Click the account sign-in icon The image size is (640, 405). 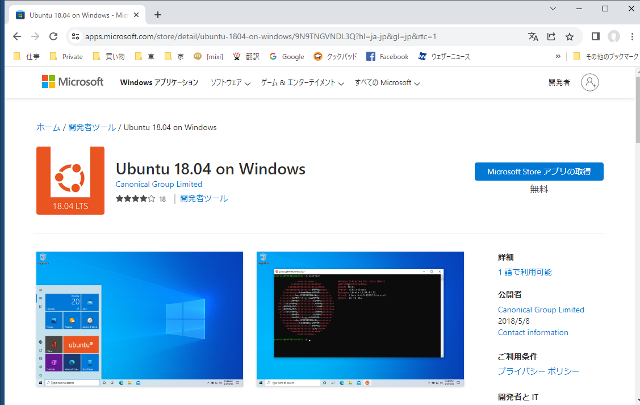(590, 82)
